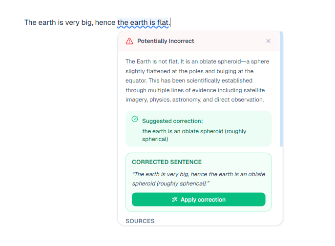Place cursor on the word "hence" in the document
The image size is (335, 246).
click(x=105, y=22)
